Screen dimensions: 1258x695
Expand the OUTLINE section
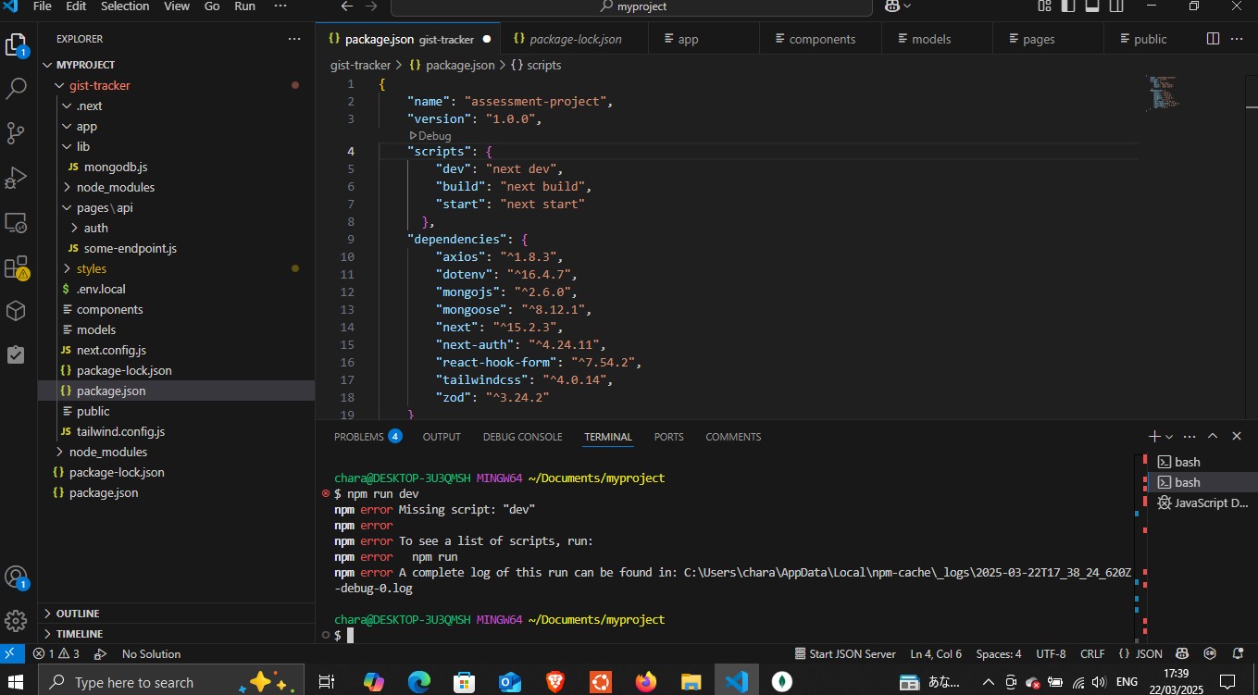point(78,614)
